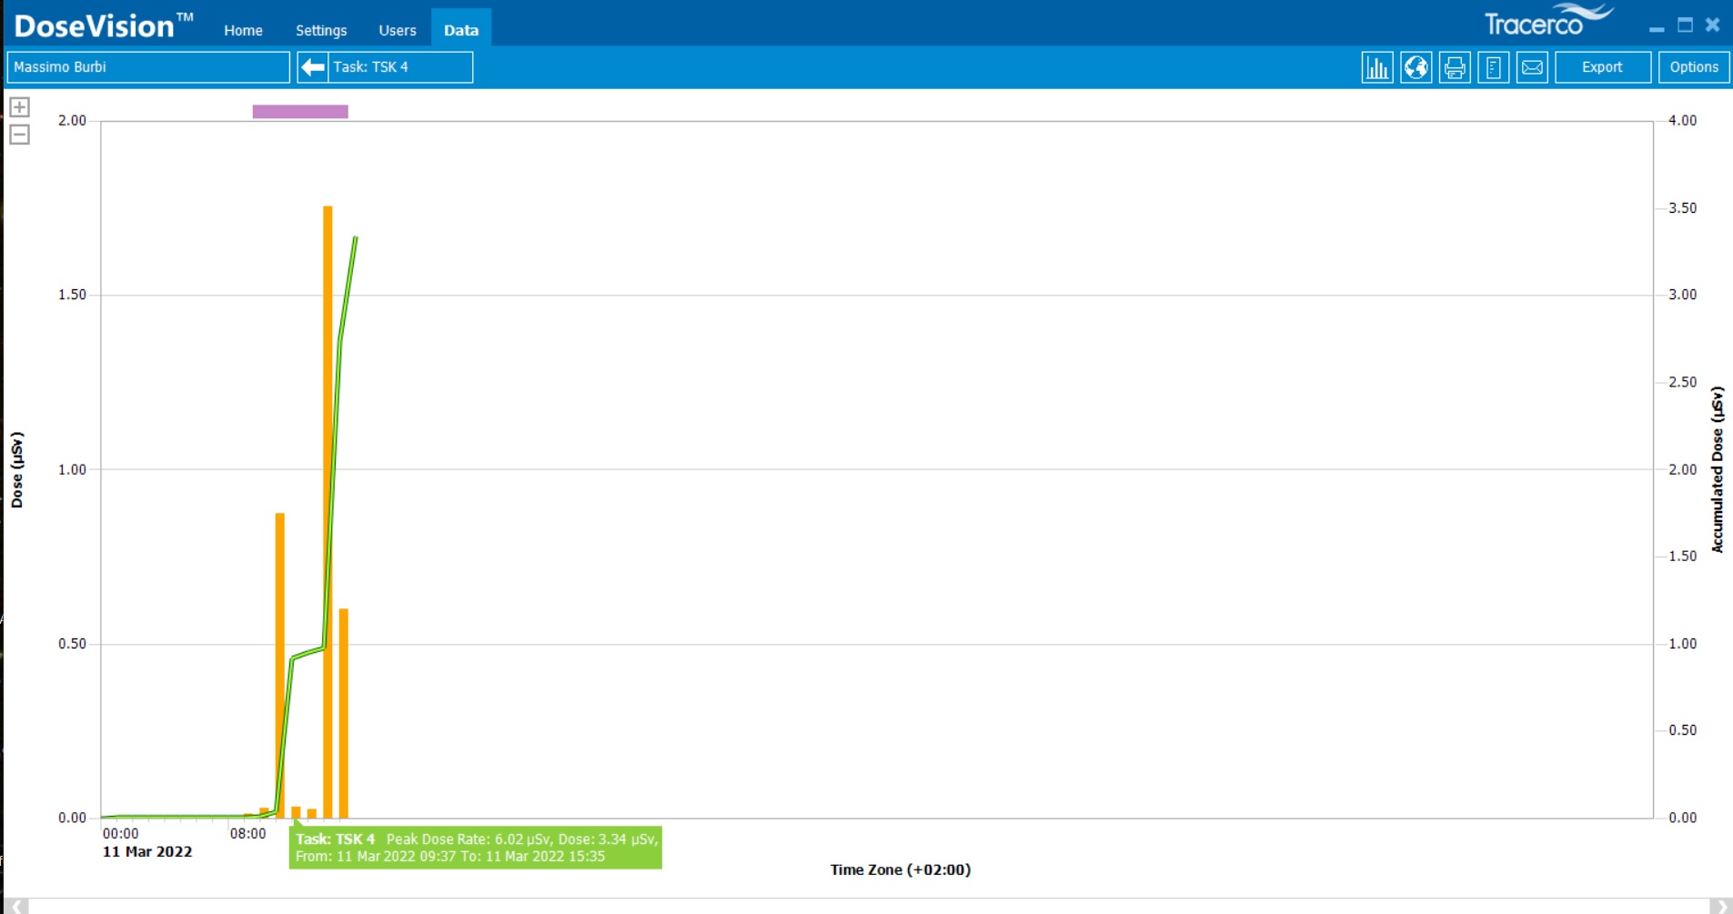Go to the Users tab
Image resolution: width=1733 pixels, height=914 pixels.
398,30
